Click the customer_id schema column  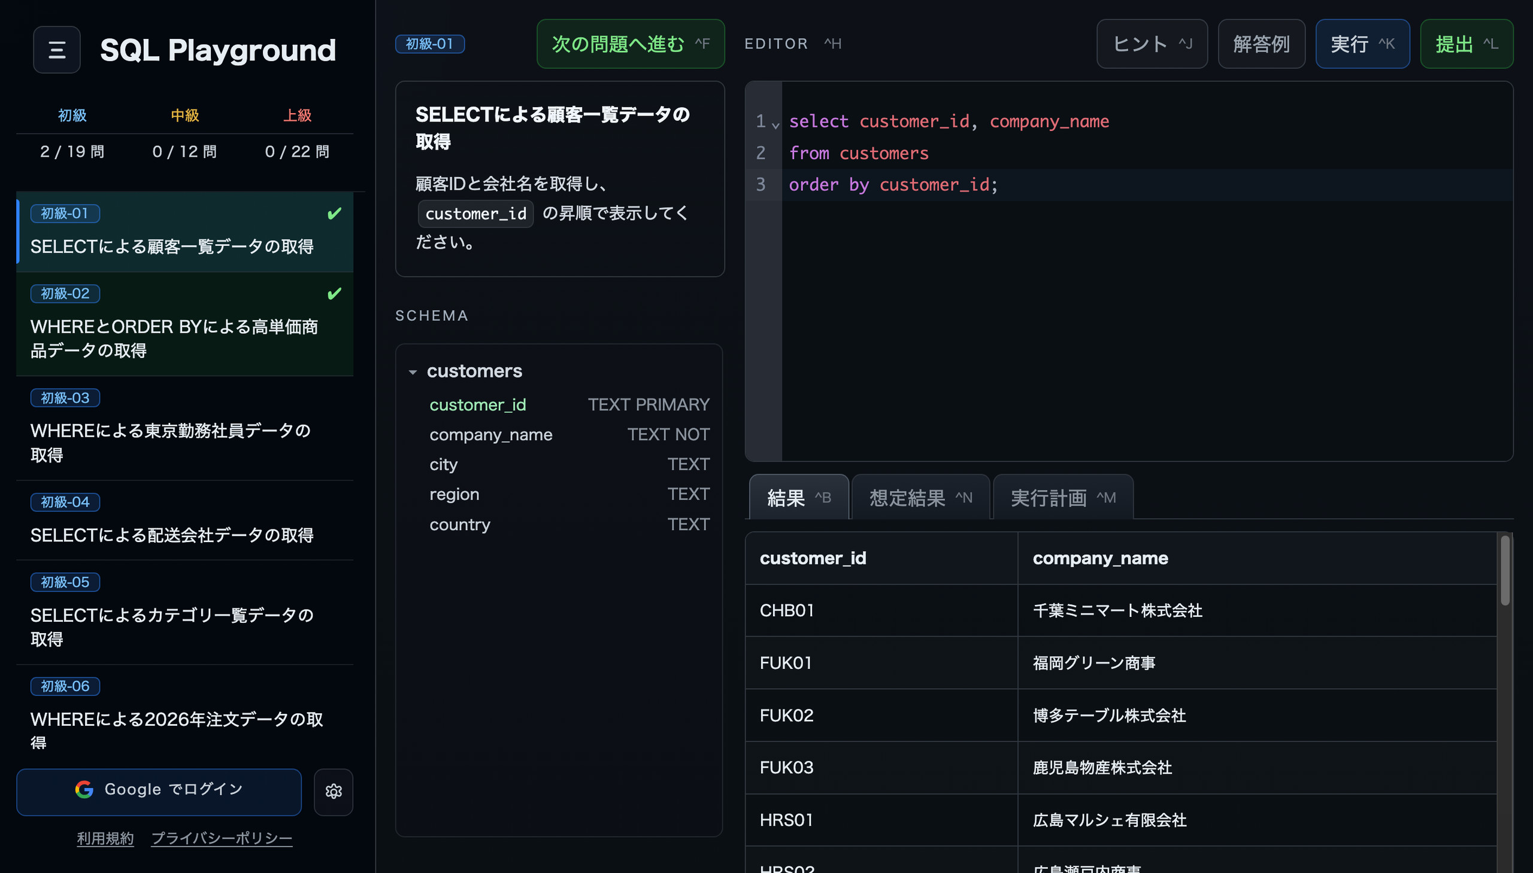478,404
